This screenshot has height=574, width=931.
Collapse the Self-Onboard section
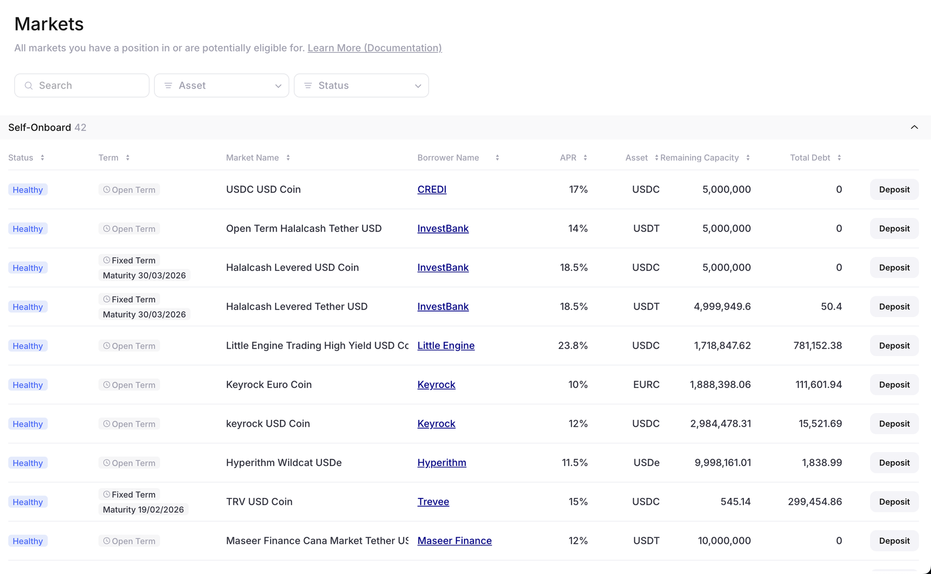point(915,127)
